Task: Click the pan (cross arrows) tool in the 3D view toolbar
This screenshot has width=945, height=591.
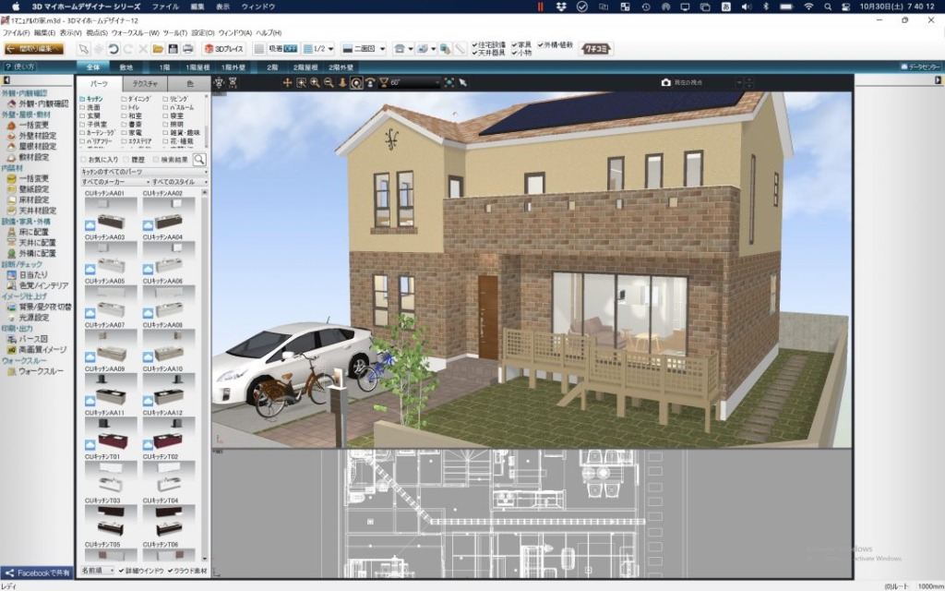Action: [288, 82]
